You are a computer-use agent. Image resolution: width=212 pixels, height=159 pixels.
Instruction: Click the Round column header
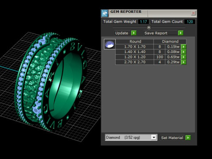point(135,42)
